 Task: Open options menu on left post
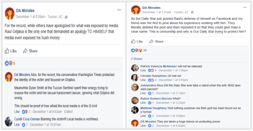pyautogui.click(x=119, y=10)
